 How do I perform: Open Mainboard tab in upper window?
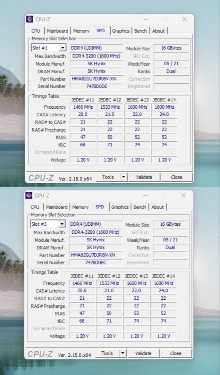pos(58,31)
